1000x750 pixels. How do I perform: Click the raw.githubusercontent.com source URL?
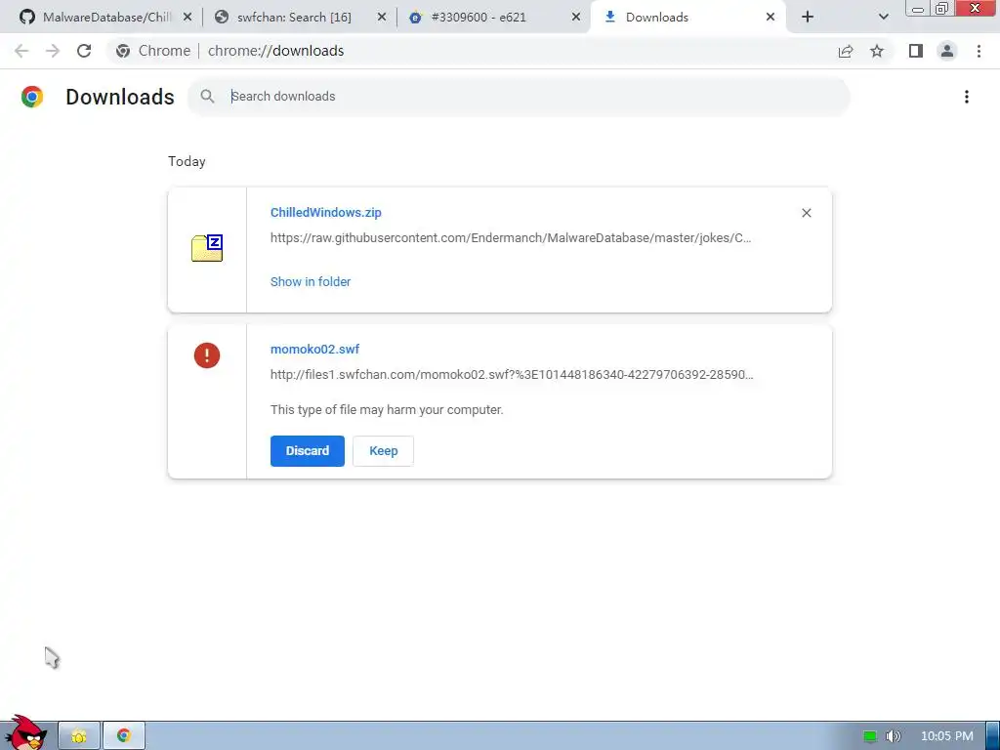[511, 238]
